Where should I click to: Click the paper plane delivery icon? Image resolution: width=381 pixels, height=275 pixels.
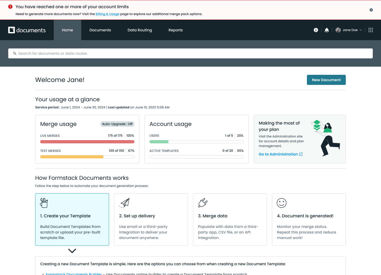point(125,203)
